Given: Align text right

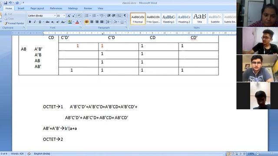Looking at the screenshot, I should tap(97, 22).
